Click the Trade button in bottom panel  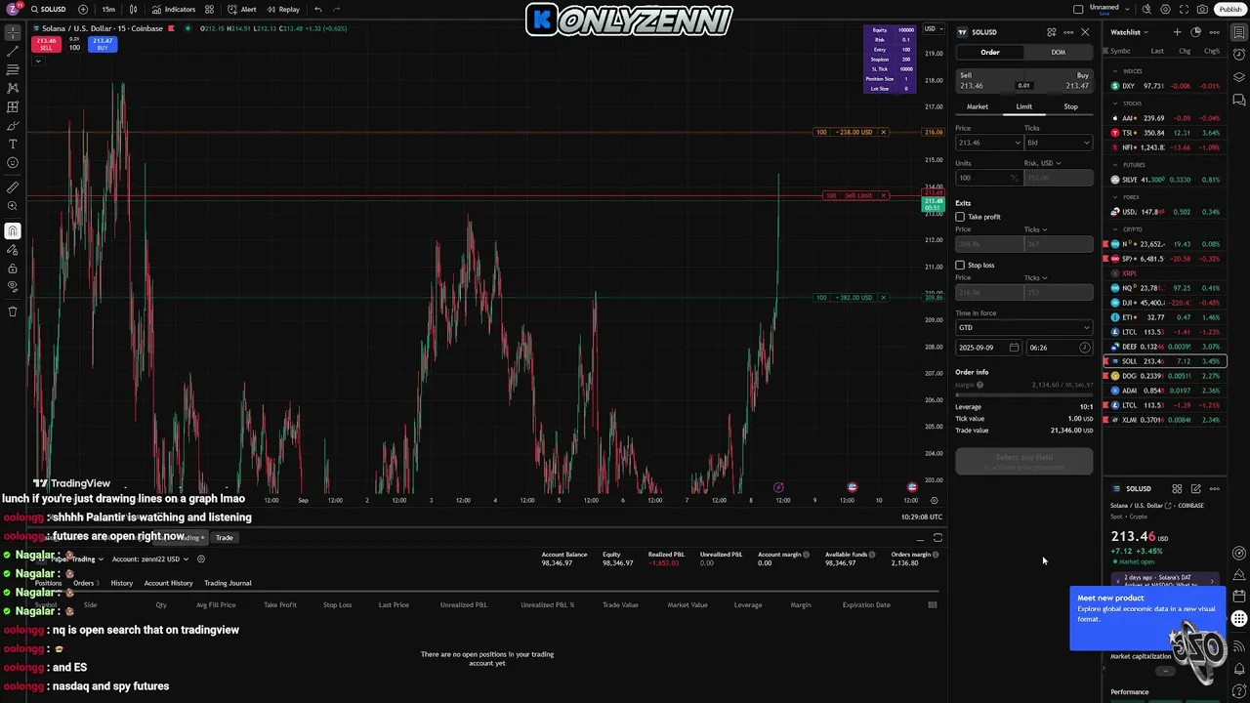pyautogui.click(x=224, y=538)
